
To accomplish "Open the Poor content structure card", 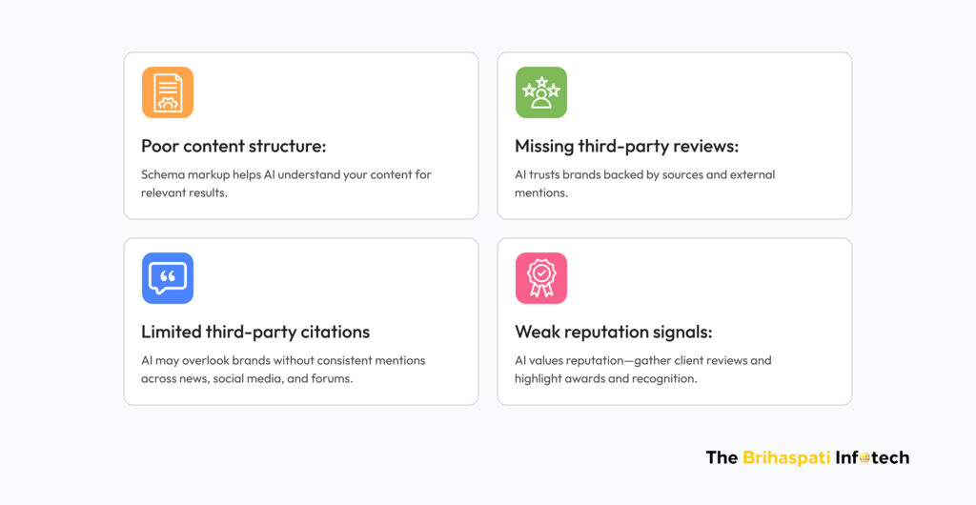I will coord(301,135).
